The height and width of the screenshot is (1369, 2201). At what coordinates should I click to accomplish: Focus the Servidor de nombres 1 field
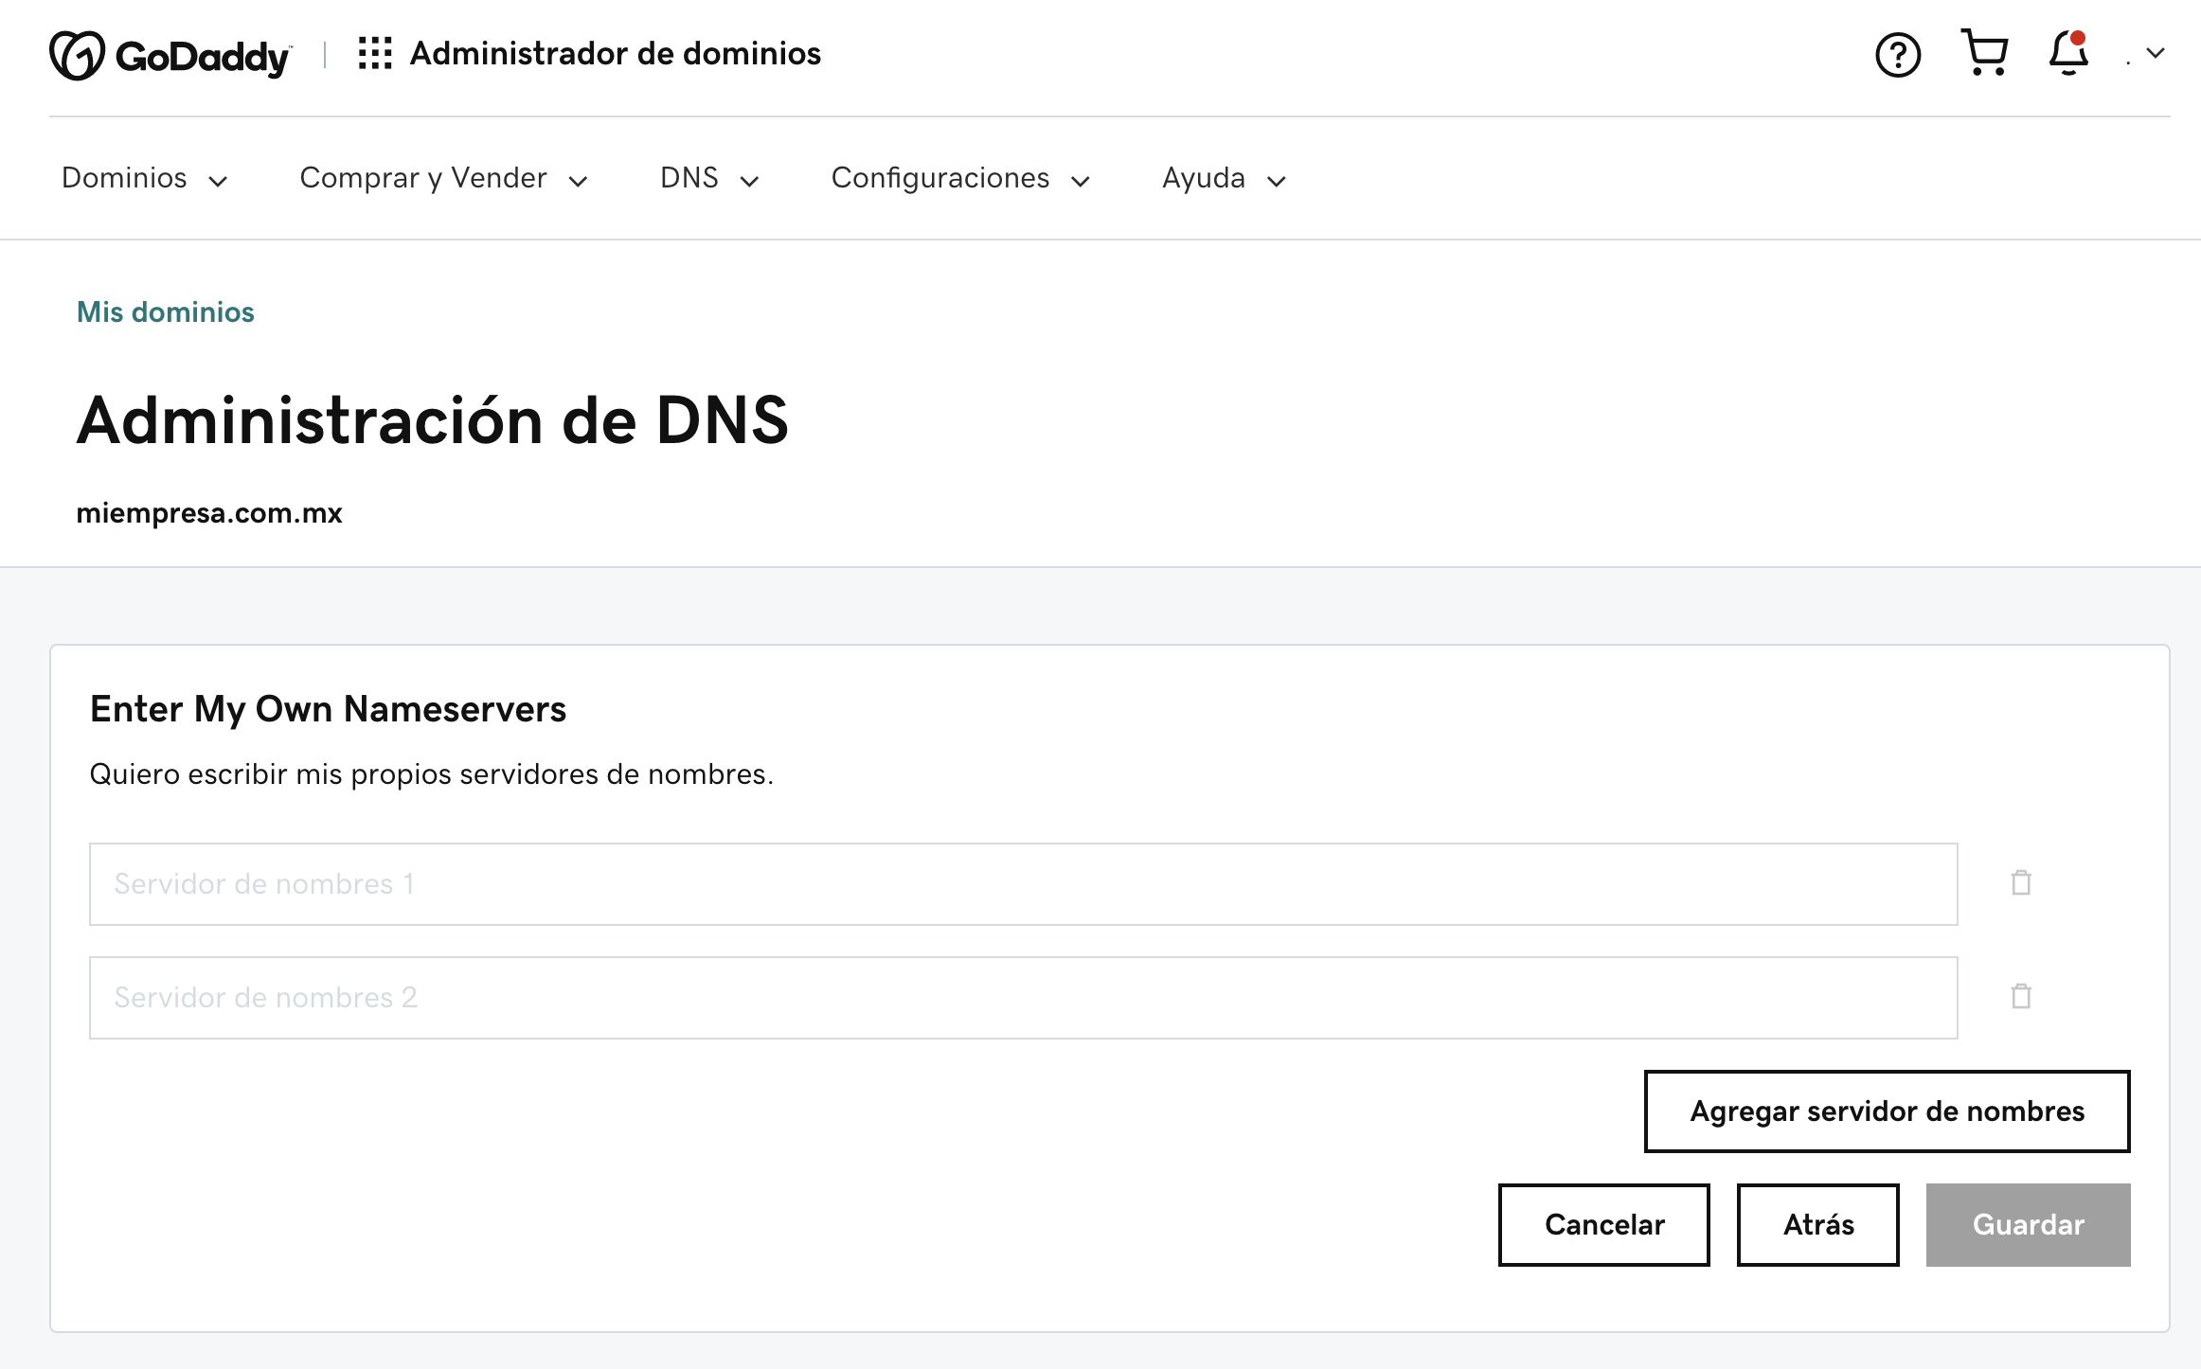1023,883
